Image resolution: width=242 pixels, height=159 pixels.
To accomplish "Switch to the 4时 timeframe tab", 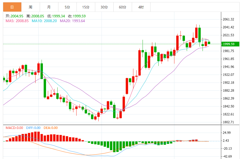I will point(141,7).
